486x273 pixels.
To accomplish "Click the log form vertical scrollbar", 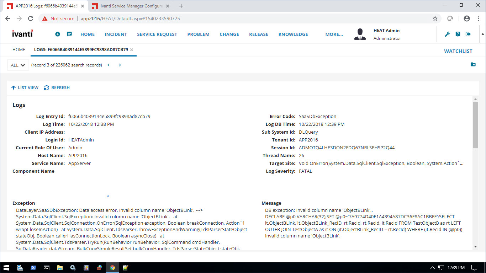I will (475, 124).
